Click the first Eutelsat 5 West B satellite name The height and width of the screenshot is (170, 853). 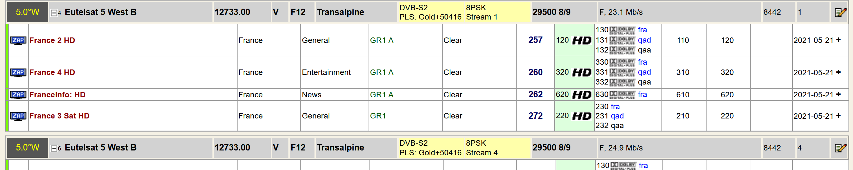point(100,12)
